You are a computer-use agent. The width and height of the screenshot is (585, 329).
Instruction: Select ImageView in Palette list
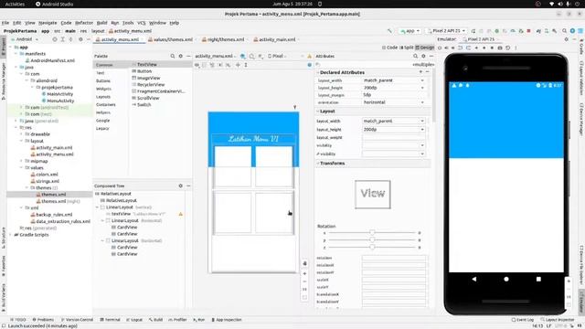tap(146, 78)
